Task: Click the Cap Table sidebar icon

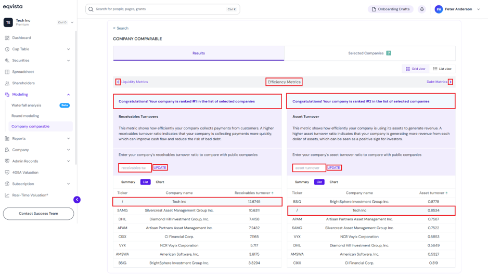Action: coord(7,49)
